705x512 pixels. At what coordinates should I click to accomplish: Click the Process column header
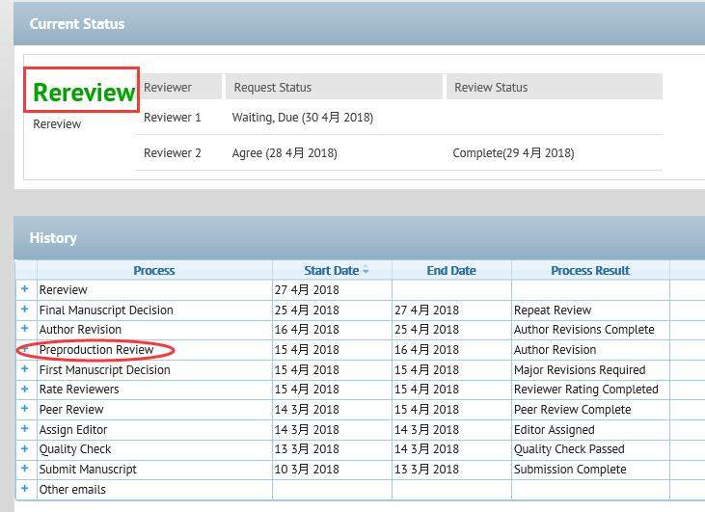click(x=154, y=271)
